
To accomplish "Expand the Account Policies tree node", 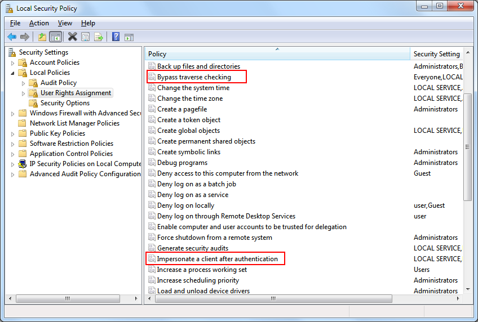I will click(x=12, y=63).
